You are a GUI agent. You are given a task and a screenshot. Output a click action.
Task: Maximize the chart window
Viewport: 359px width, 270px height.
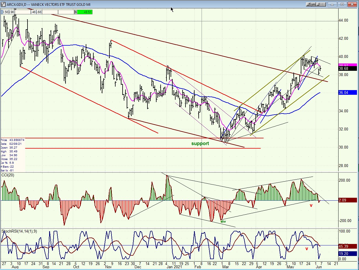click(343, 4)
